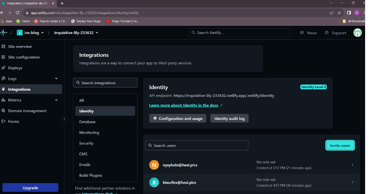The image size is (388, 194).
Task: Click the Netlify logo icon
Action: coord(3,33)
